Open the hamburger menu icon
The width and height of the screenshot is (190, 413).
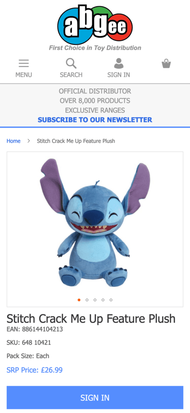[x=24, y=63]
